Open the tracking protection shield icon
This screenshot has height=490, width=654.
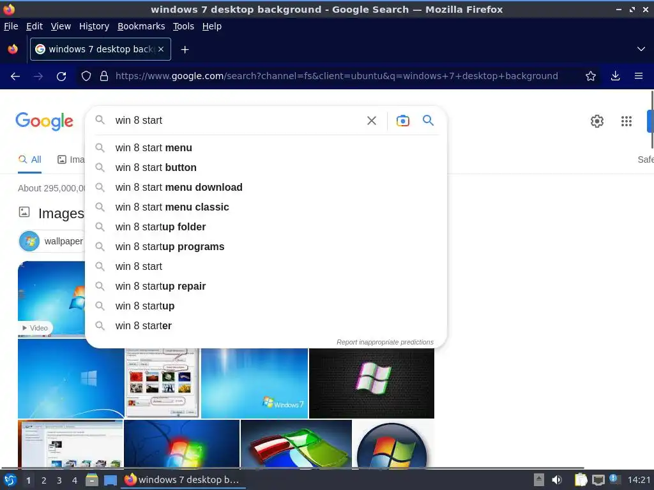(86, 77)
